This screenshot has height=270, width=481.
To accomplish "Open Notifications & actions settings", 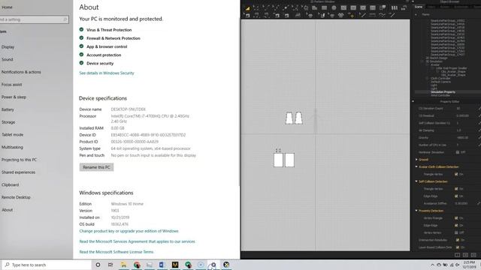I will click(21, 72).
